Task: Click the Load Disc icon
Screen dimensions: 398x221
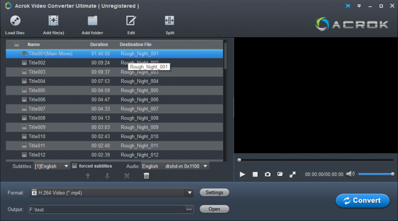Action: coord(15,21)
